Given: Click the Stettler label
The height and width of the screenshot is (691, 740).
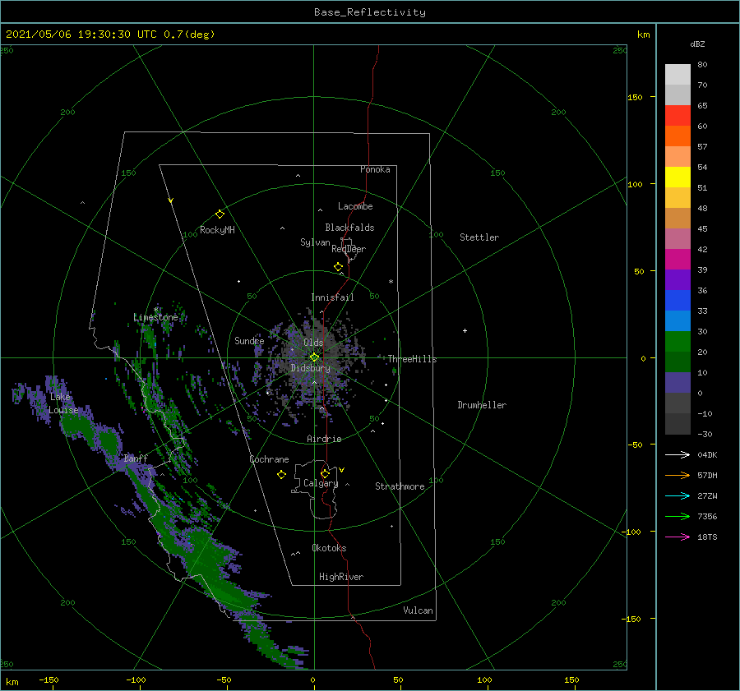Looking at the screenshot, I should (479, 237).
